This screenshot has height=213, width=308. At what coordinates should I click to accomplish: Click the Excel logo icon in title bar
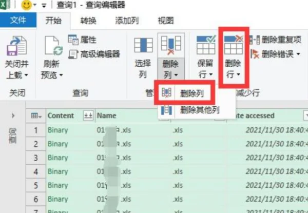pos(5,4)
